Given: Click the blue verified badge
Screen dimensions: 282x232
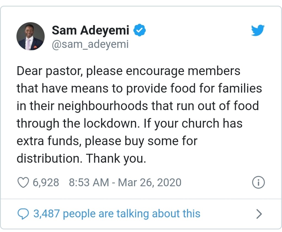Looking at the screenshot, I should coord(140,30).
